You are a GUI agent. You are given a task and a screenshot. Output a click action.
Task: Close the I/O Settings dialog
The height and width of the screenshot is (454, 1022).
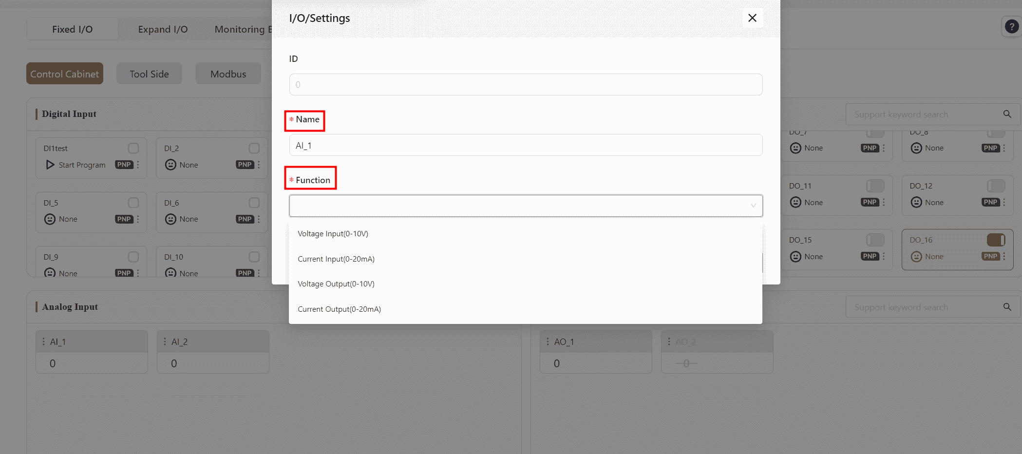point(752,18)
